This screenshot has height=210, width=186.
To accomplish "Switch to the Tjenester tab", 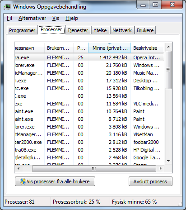I will point(78,30).
